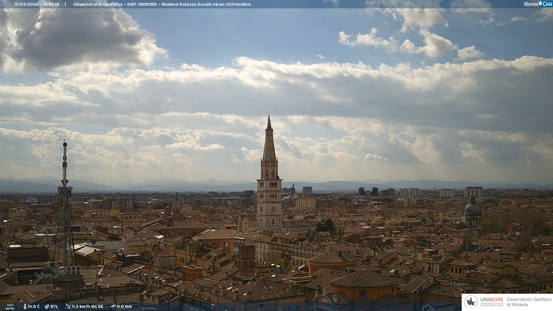The image size is (553, 311).
Task: Click the rain umbrella precipitation icon
Action: [113, 306]
